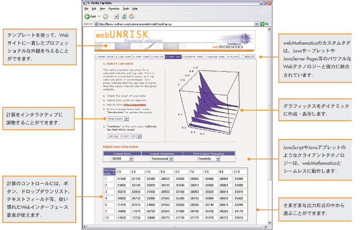This screenshot has height=230, width=362.
Task: Click the Refresh page icon
Action: [124, 16]
